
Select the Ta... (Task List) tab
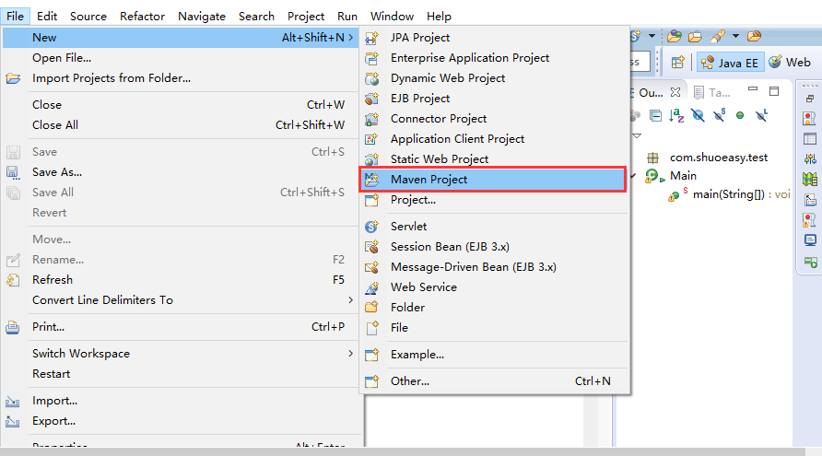pyautogui.click(x=712, y=93)
